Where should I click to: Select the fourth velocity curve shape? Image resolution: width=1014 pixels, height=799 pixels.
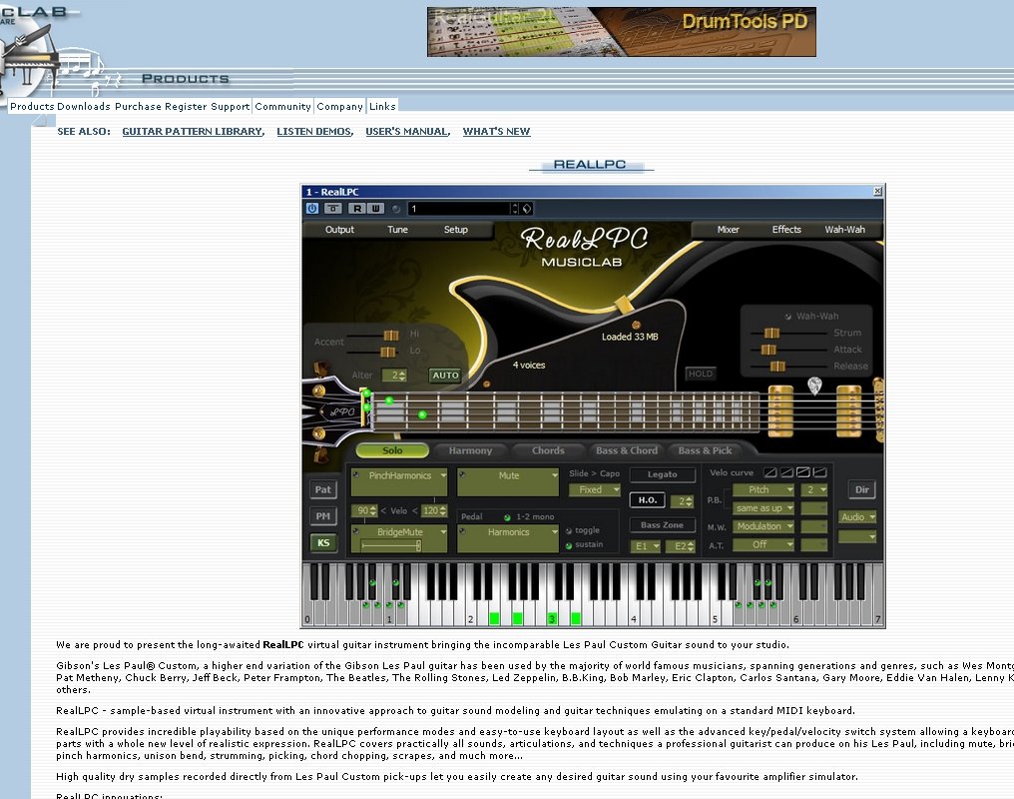coord(819,473)
